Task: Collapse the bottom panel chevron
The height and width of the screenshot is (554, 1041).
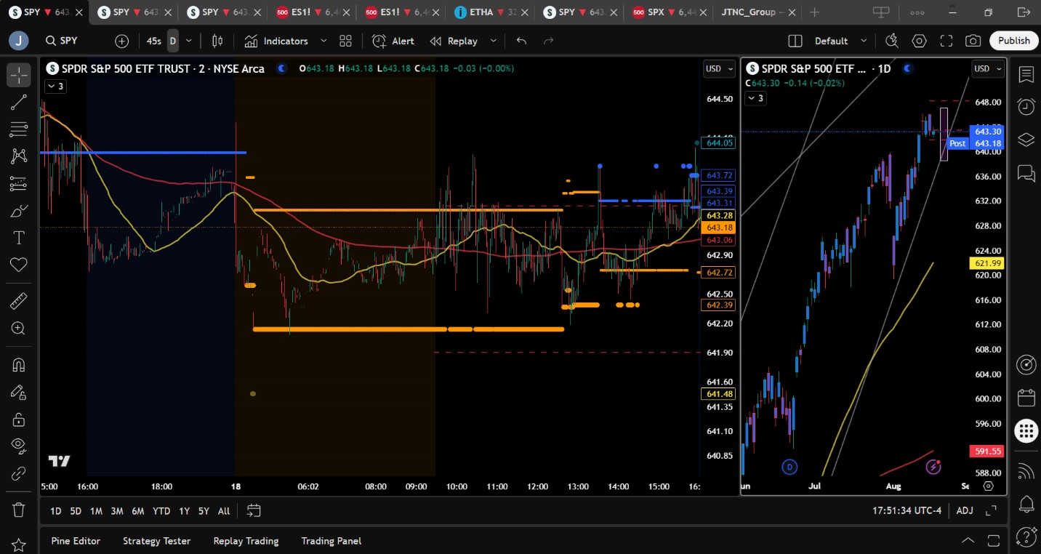Action: point(968,540)
